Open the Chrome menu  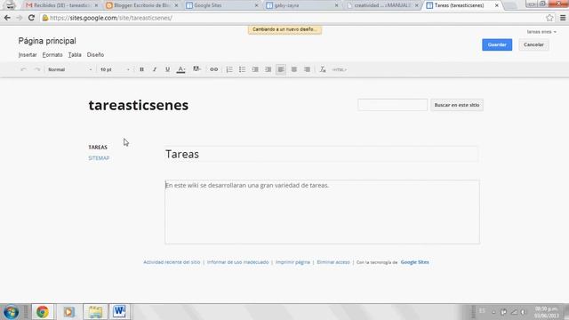563,18
